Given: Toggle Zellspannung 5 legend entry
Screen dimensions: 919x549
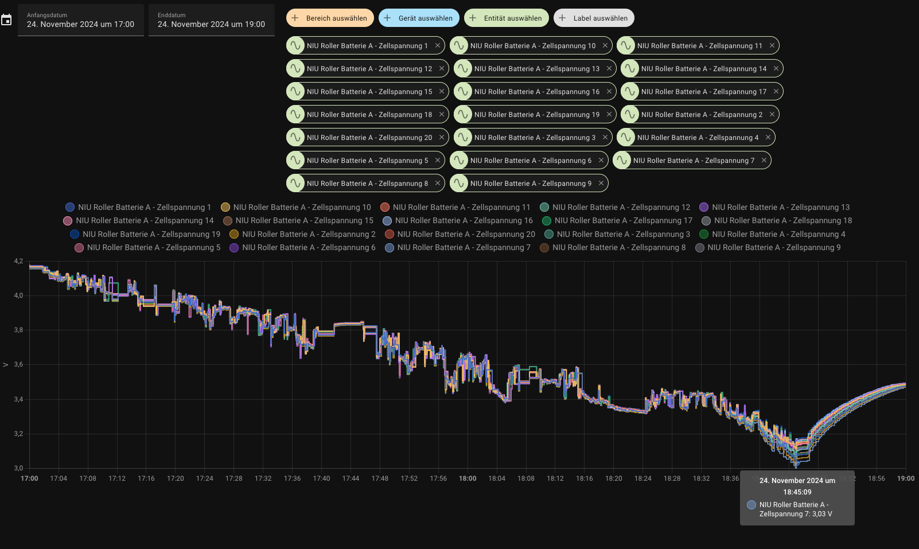Looking at the screenshot, I should (153, 247).
